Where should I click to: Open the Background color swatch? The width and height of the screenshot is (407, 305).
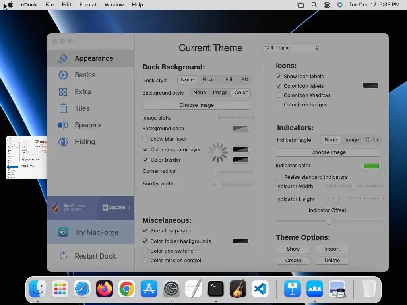click(x=240, y=128)
